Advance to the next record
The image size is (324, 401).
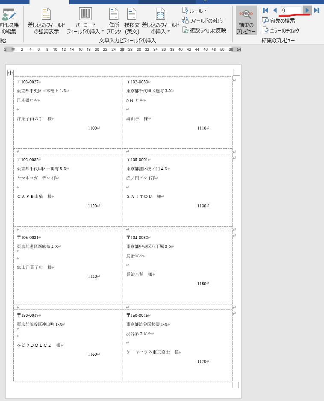307,10
